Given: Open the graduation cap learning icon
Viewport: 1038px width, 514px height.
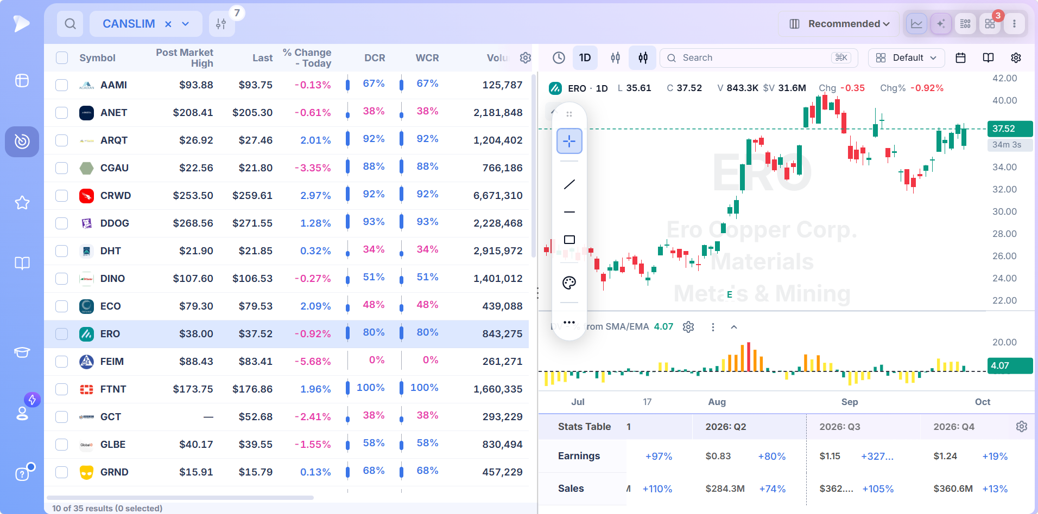Looking at the screenshot, I should [x=22, y=352].
